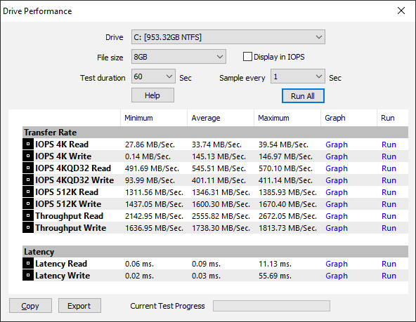Open Graph for Throughput Write
The height and width of the screenshot is (322, 416).
[x=337, y=228]
